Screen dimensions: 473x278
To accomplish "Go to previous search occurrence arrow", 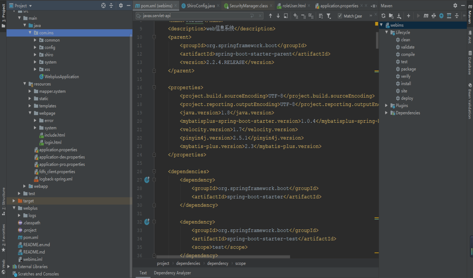I will point(270,16).
